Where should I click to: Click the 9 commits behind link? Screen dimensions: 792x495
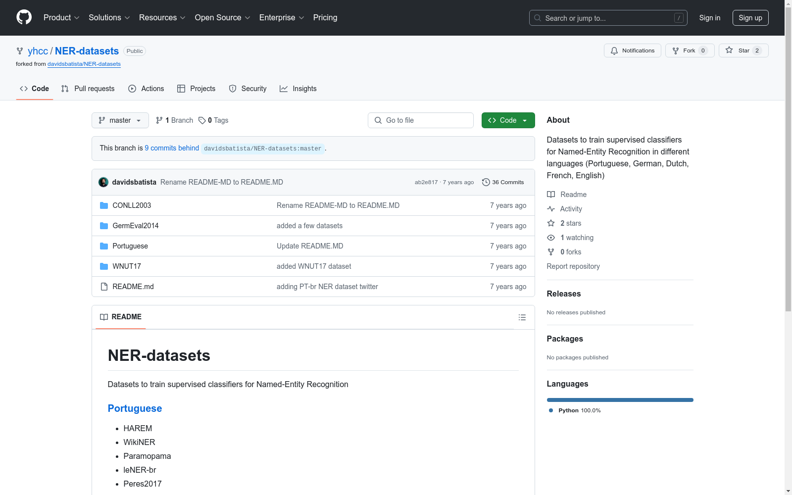tap(172, 148)
